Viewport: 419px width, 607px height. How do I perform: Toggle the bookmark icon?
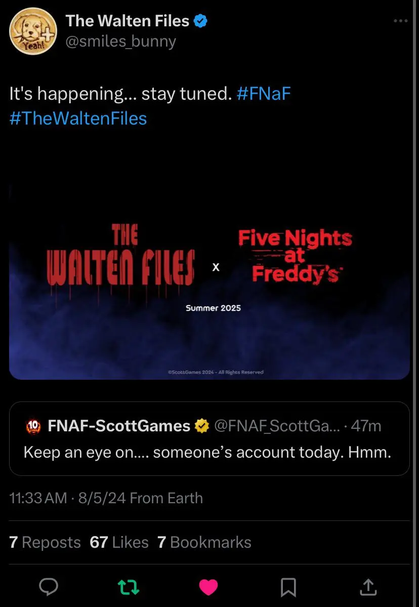click(288, 587)
